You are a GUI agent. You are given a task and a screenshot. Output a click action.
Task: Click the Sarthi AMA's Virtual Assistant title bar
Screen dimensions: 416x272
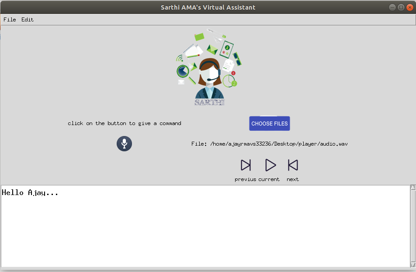coord(208,7)
